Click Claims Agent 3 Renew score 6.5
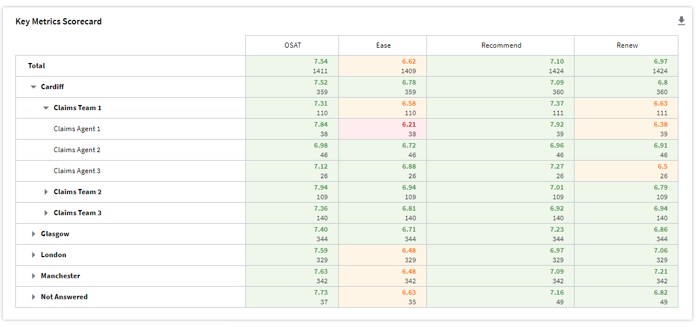The width and height of the screenshot is (700, 327). (663, 166)
